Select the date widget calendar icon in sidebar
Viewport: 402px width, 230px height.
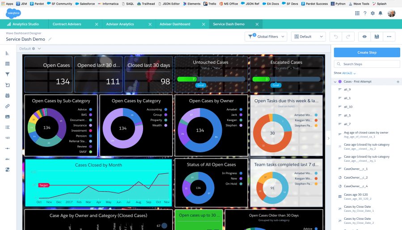[x=8, y=96]
